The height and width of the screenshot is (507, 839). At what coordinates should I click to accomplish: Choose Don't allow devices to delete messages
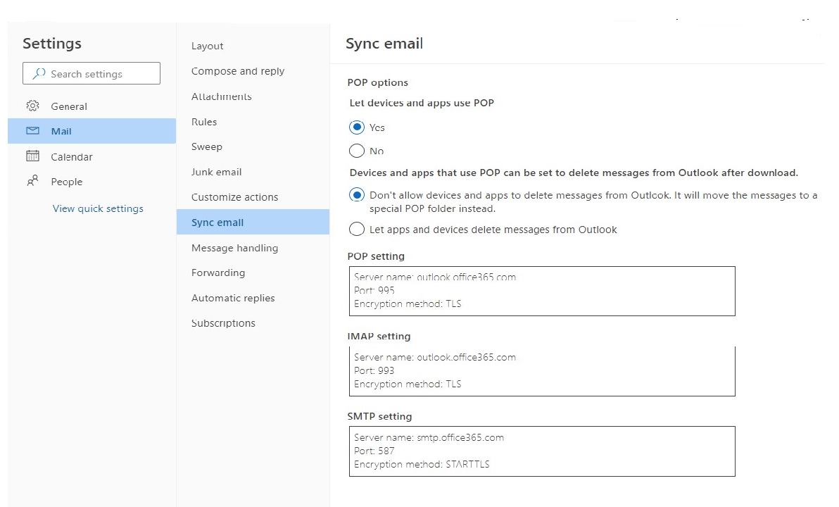[356, 195]
